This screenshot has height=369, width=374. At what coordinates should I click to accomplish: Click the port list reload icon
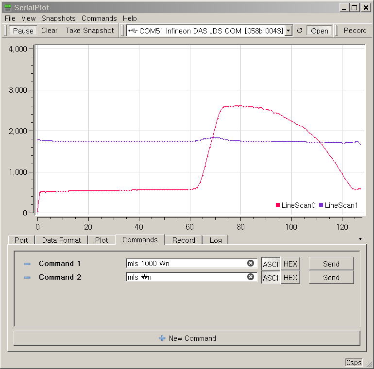tap(300, 31)
